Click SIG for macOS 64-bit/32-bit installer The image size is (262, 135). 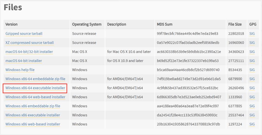pos(252,52)
